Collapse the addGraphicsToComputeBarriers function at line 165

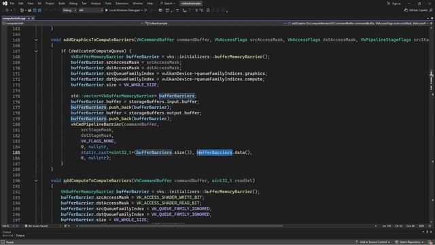point(36,40)
